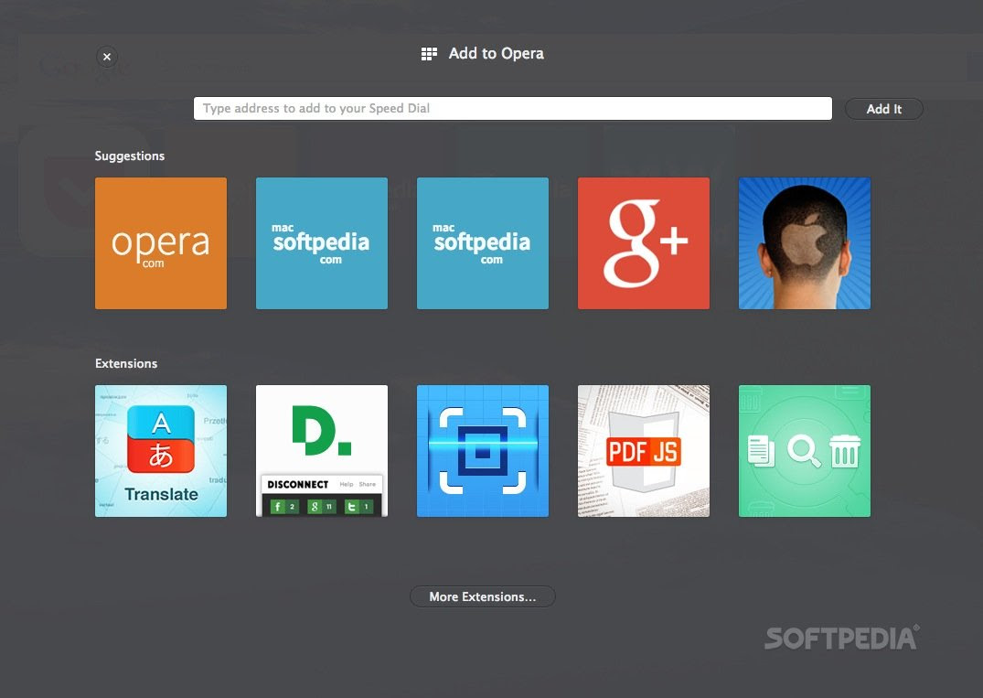
Task: Click the Speed Dial grid icon in title
Action: 429,54
